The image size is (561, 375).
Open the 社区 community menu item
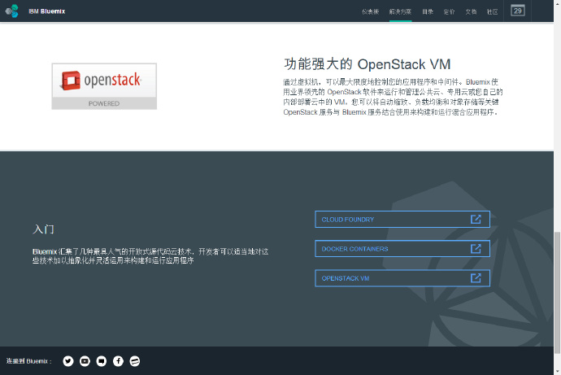coord(493,12)
